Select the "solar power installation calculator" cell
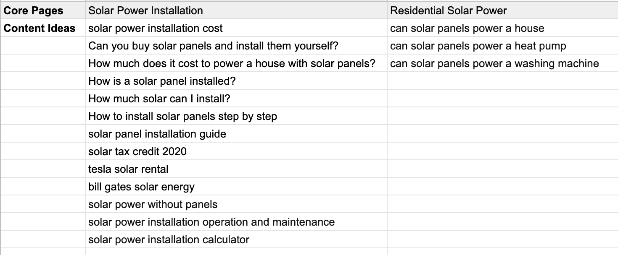Viewport: 618px width, 255px height. click(169, 239)
